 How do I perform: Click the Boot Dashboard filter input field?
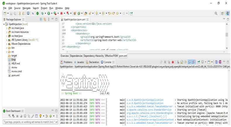[x=30, y=122]
